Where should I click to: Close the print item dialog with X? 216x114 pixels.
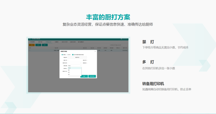pos(95,51)
